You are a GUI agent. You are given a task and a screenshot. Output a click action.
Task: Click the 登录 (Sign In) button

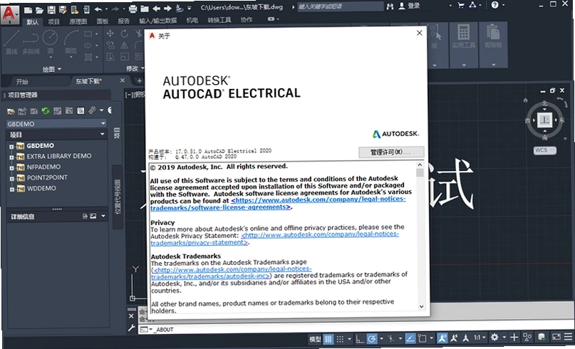414,6
